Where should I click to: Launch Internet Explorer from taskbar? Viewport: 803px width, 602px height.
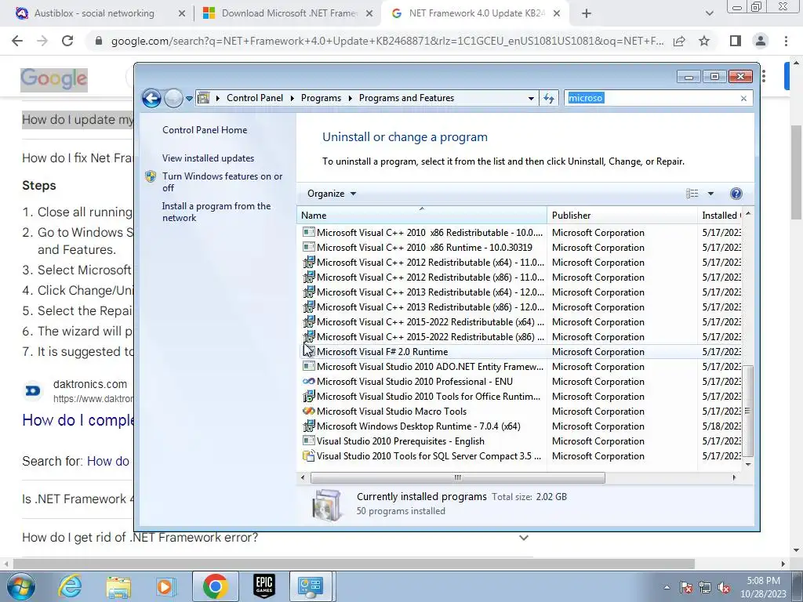tap(70, 586)
